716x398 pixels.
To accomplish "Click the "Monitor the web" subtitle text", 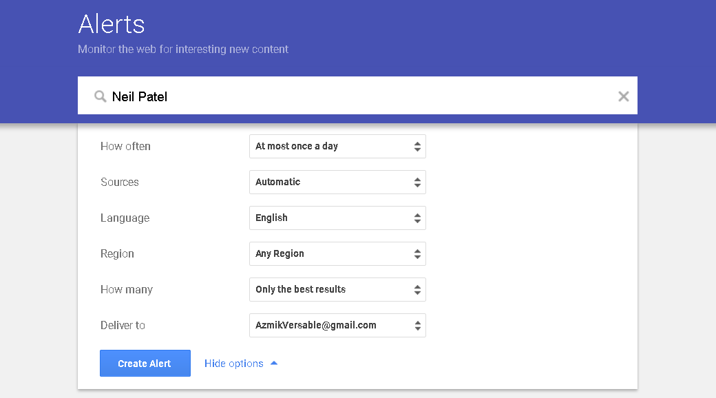I will pos(183,50).
